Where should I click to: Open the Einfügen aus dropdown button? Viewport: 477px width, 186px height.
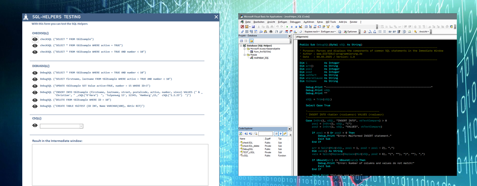(328, 32)
